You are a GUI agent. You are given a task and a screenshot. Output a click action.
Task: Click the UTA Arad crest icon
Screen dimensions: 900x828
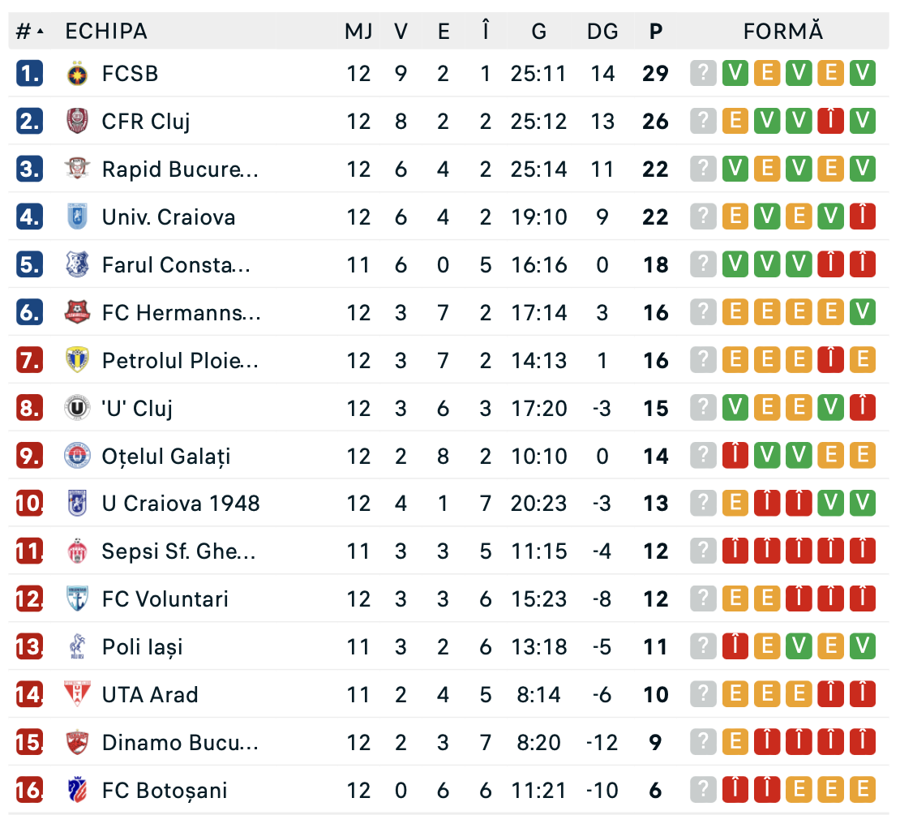tap(77, 695)
